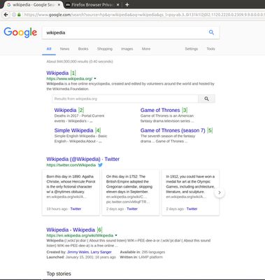Click the Top stories heading
The height and width of the screenshot is (280, 265).
pyautogui.click(x=59, y=274)
